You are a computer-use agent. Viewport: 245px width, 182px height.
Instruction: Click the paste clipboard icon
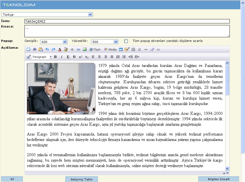coord(41,50)
